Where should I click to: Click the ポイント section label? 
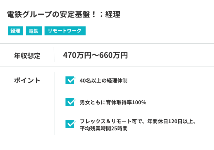(27, 80)
